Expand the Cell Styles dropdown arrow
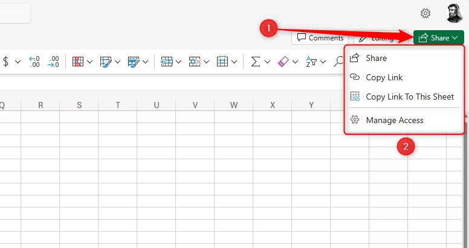Viewport: 469px width, 248px height. [x=146, y=62]
